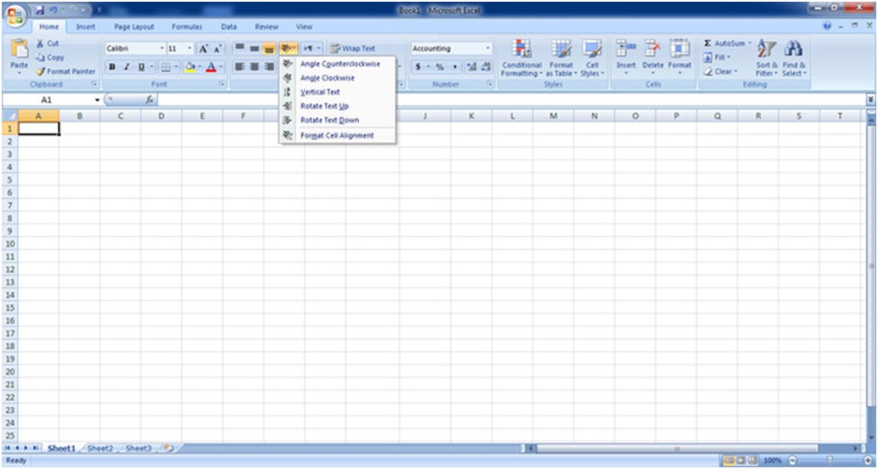Click the Sort & Filter icon
The image size is (878, 469).
coord(766,58)
